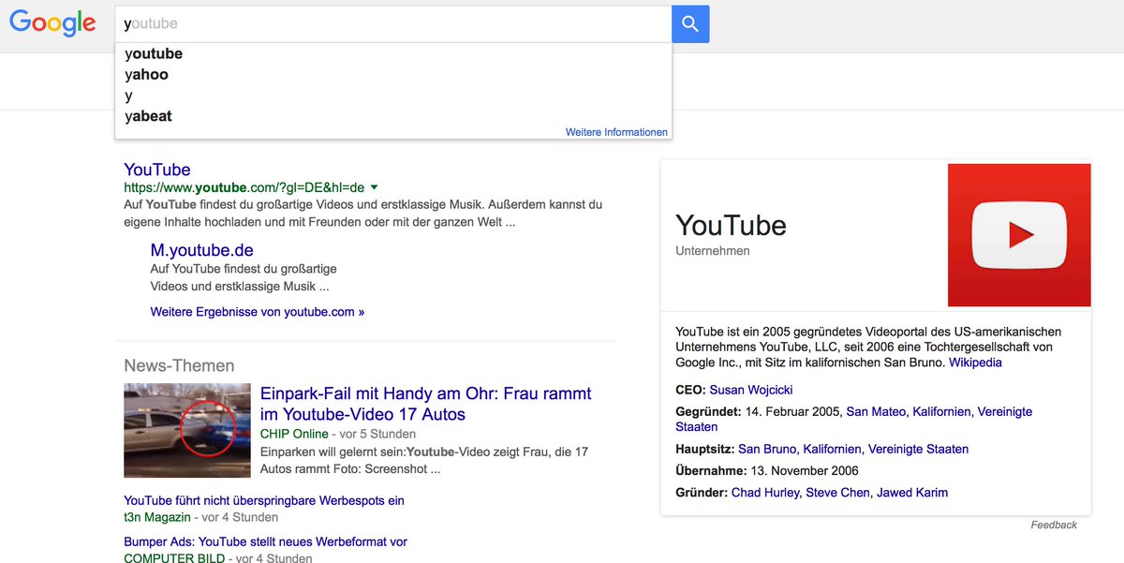Click the t3n Magazin source label
1124x563 pixels.
point(157,517)
